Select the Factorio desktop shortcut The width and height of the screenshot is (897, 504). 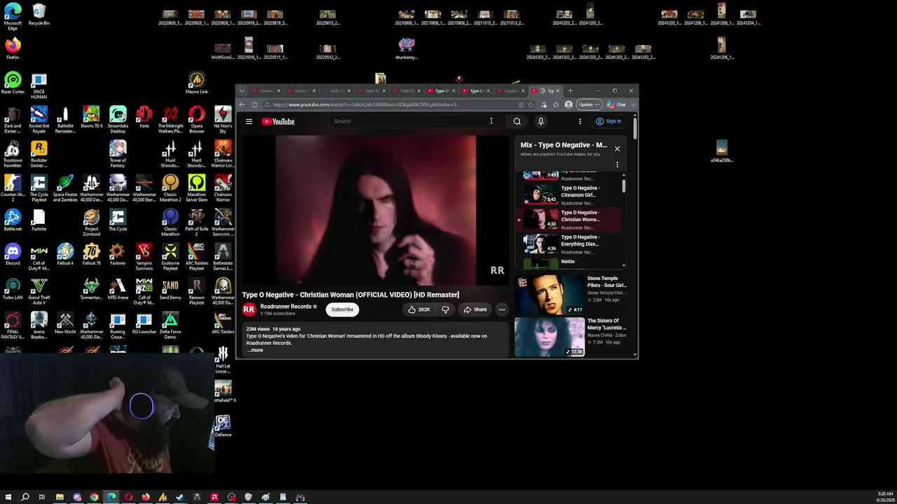118,254
